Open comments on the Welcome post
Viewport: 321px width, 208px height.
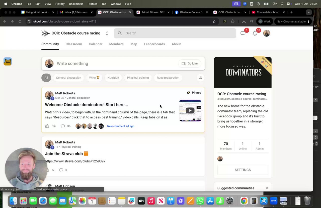click(x=63, y=126)
